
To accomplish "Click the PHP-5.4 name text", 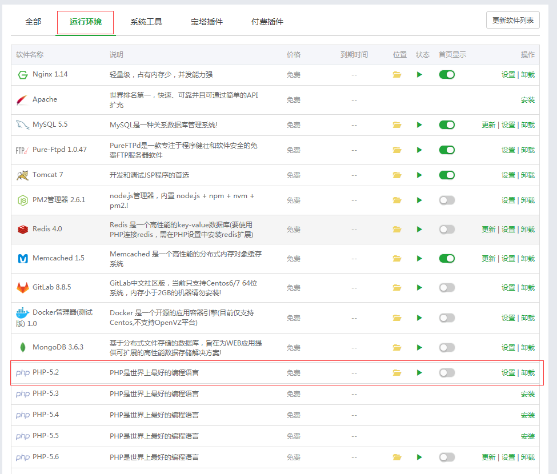I will [46, 415].
